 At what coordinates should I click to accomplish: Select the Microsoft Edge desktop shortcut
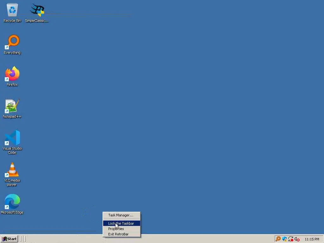[12, 204]
